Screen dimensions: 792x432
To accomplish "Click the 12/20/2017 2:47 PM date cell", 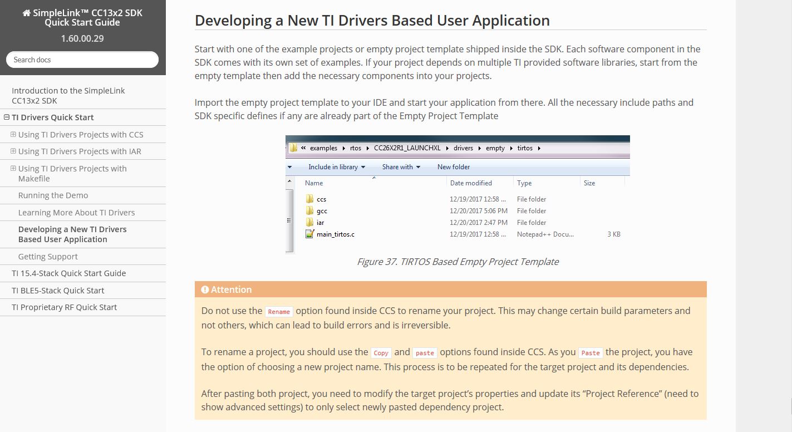I will tap(479, 223).
